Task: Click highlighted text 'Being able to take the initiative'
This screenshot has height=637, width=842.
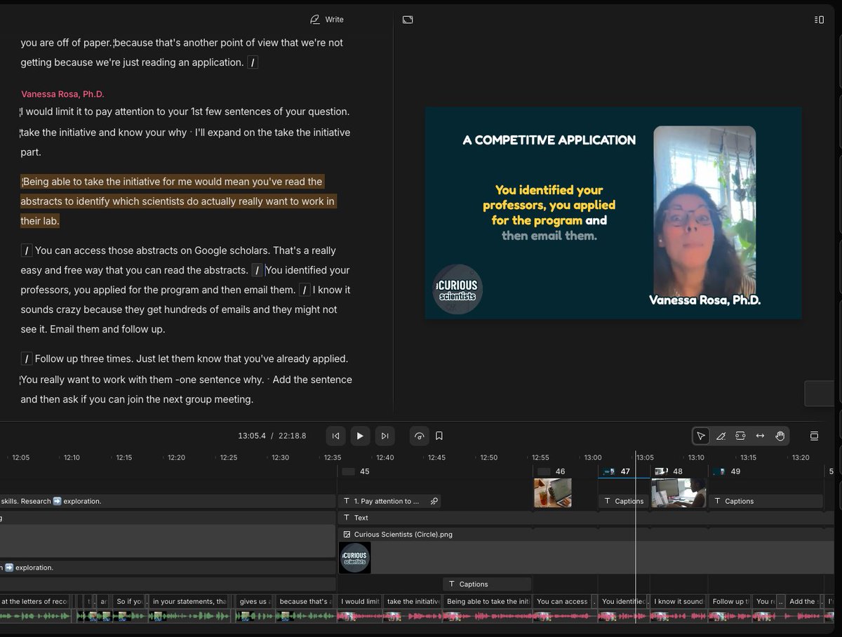Action: click(91, 182)
